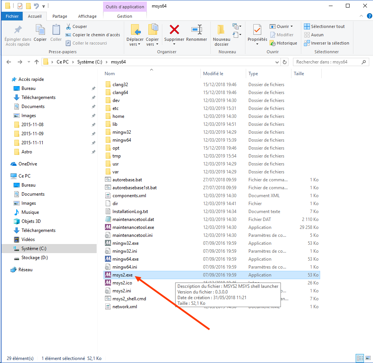Select the autorebase.bat file
The image size is (373, 363).
(x=127, y=180)
